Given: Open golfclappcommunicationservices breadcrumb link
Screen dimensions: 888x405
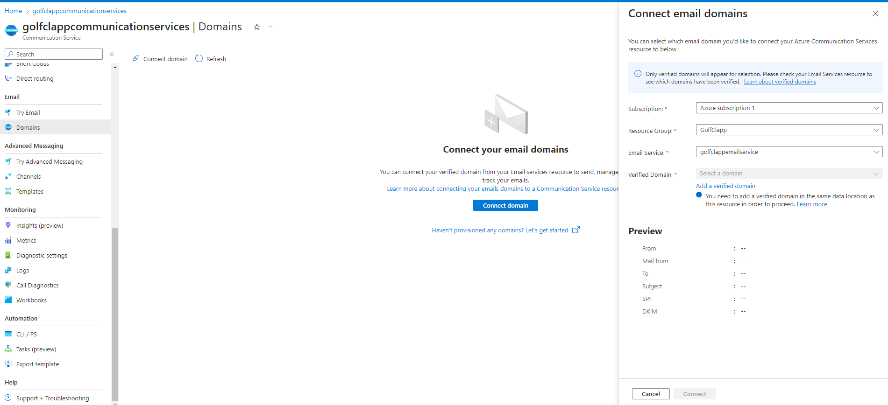Looking at the screenshot, I should 79,11.
